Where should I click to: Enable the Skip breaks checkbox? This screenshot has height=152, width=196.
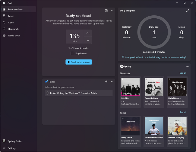[72, 54]
